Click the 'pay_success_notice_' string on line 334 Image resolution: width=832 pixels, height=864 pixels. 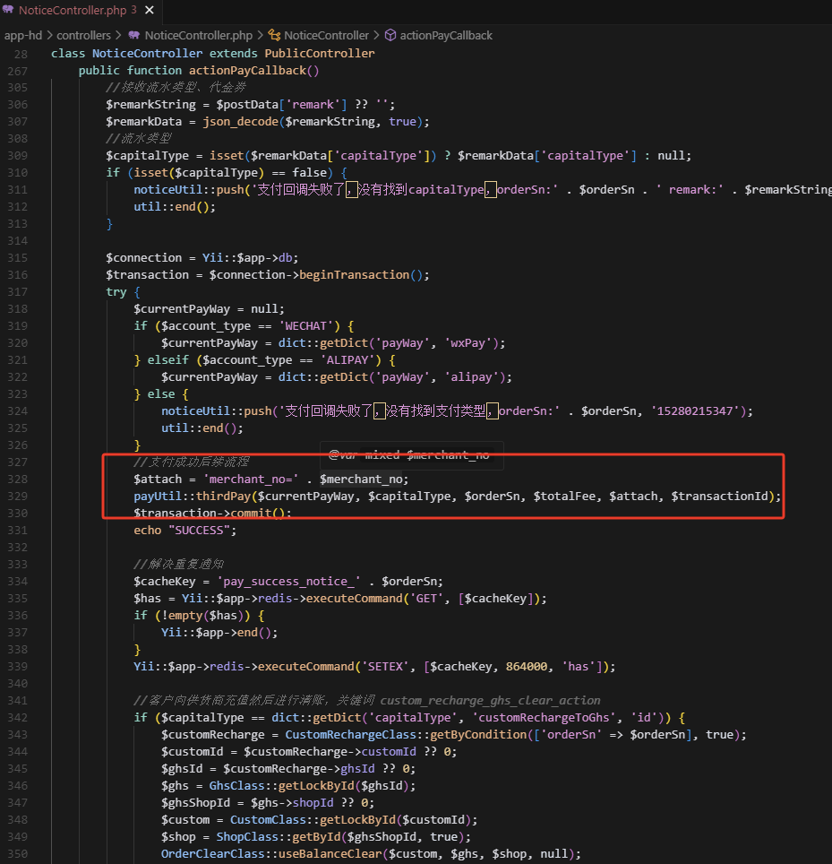[288, 582]
